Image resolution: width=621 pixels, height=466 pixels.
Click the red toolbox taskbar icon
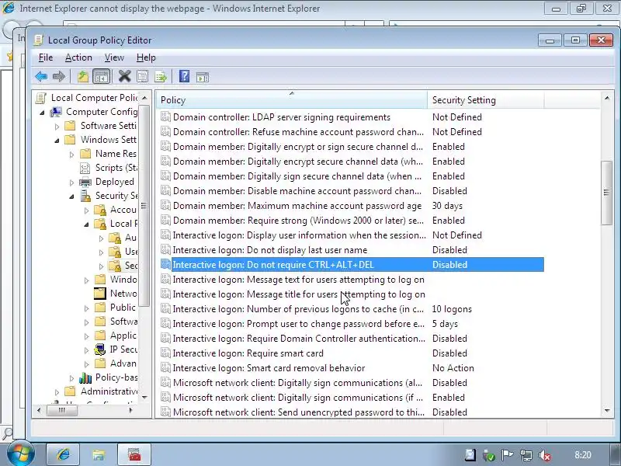tap(134, 454)
